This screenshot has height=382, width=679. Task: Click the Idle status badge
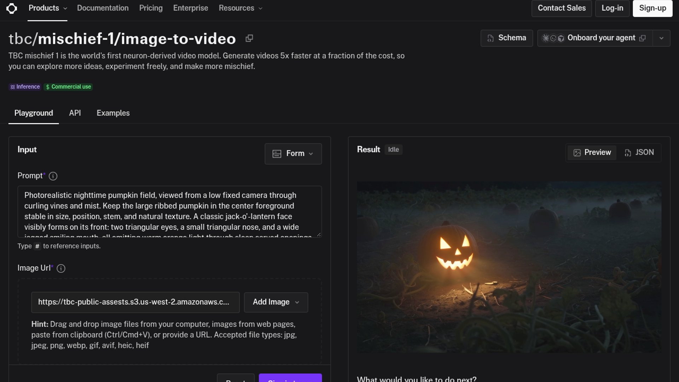point(393,150)
